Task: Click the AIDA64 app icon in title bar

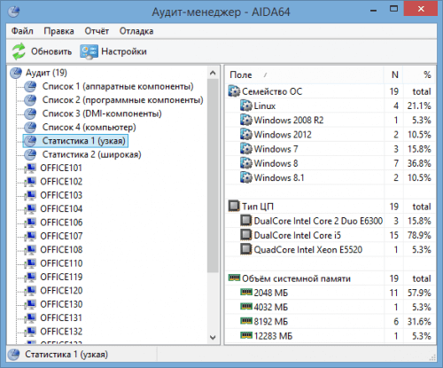Action: pos(13,12)
